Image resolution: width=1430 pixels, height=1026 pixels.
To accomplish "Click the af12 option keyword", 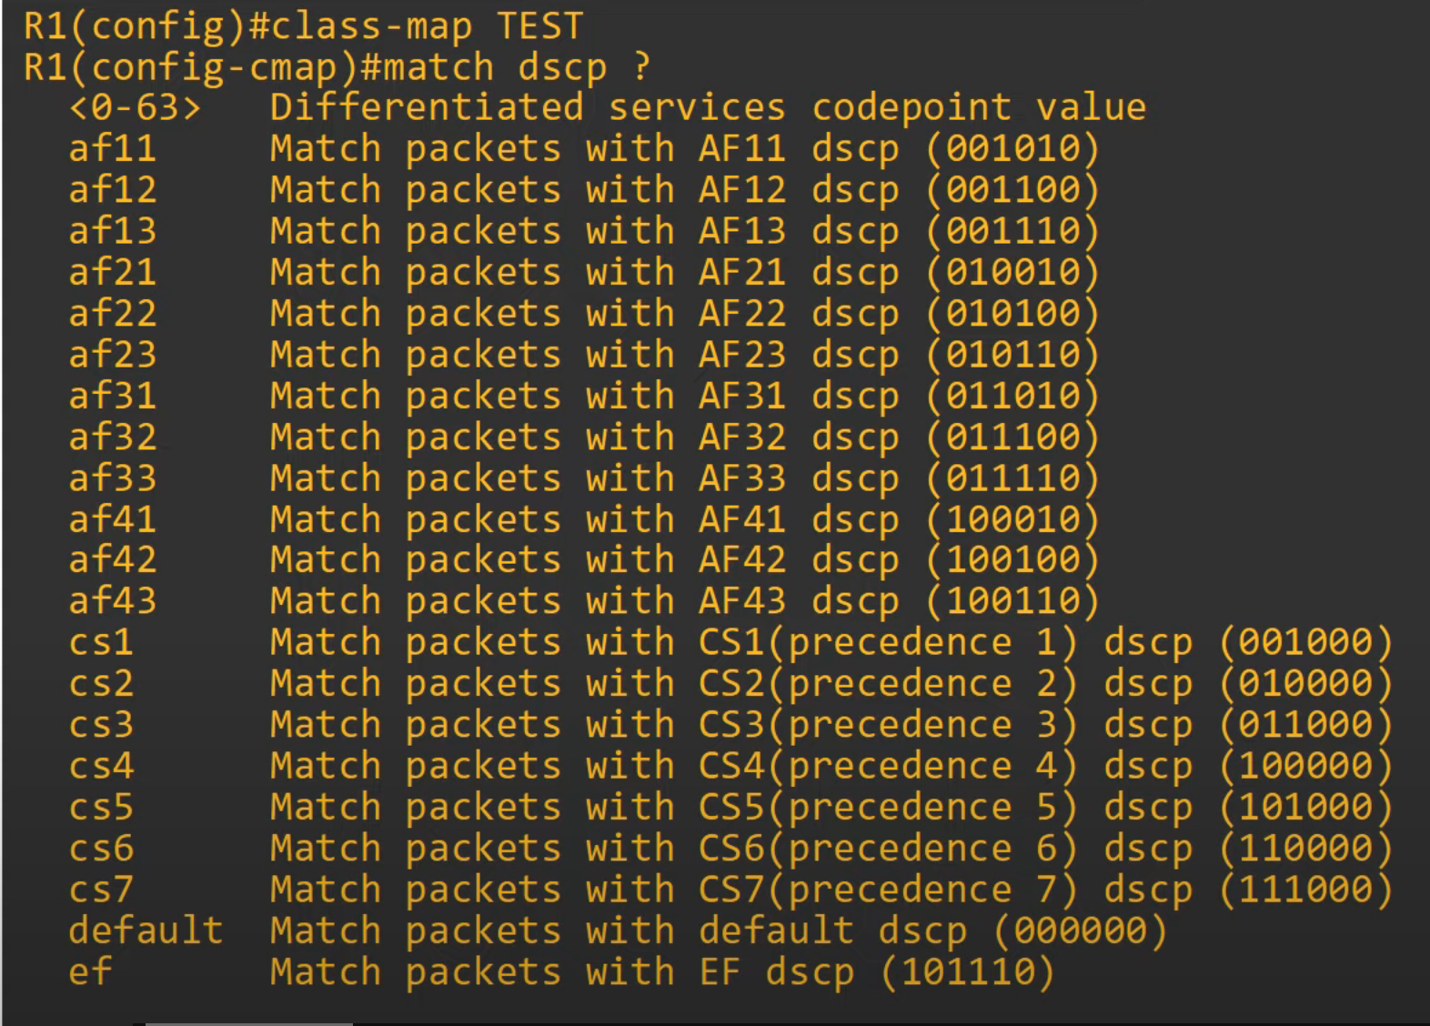I will 112,189.
